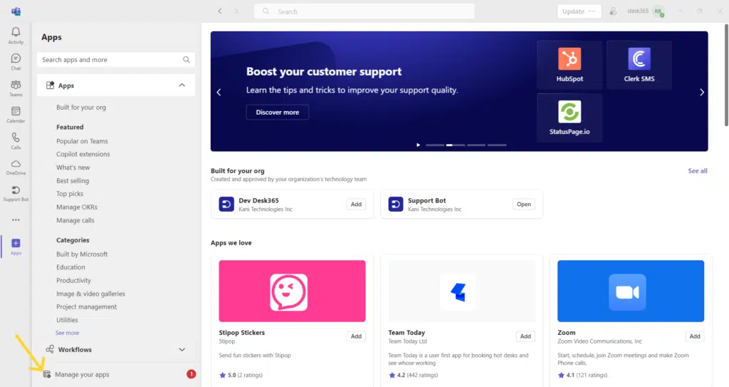The image size is (729, 387).
Task: Click the Search apps and more field
Action: 110,60
